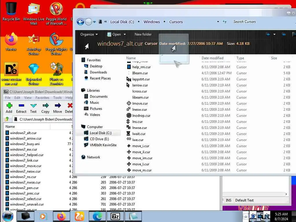296x222 pixels.
Task: Open the Start menu orb
Action: pos(8,216)
